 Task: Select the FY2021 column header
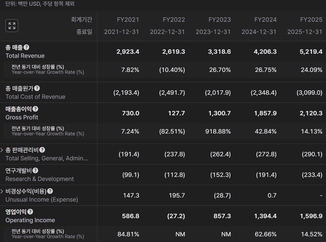click(128, 20)
